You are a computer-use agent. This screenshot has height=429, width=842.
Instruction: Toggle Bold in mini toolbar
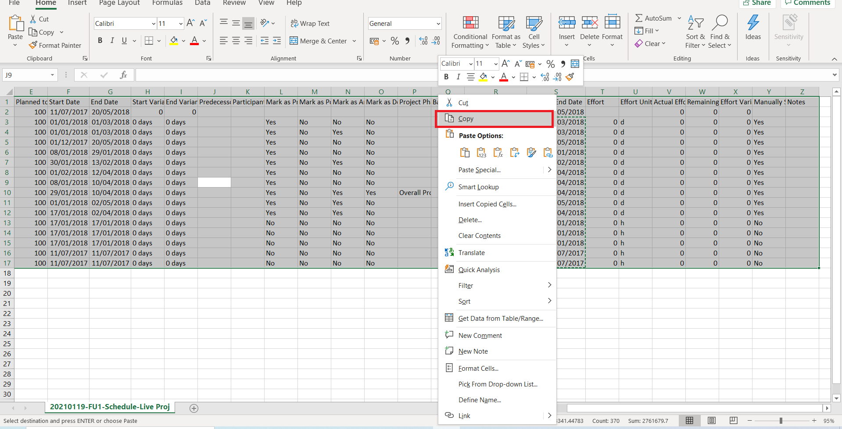click(x=446, y=77)
